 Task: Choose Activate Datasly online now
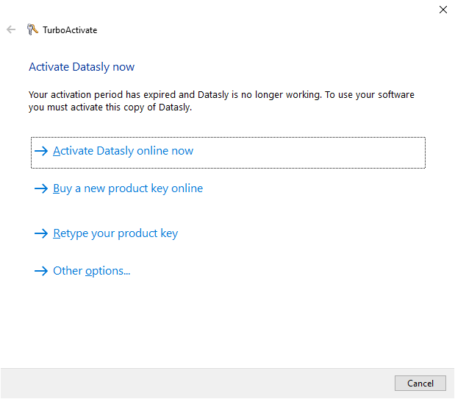tap(228, 152)
